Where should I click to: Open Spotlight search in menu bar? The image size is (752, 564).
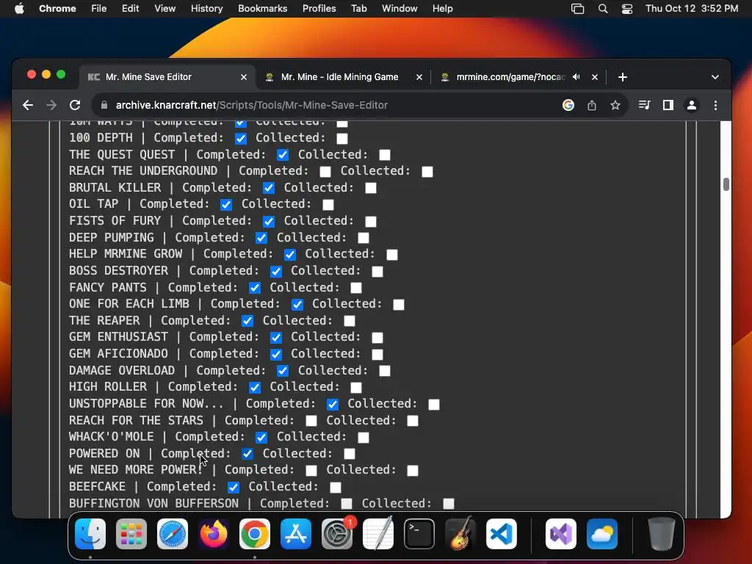603,9
